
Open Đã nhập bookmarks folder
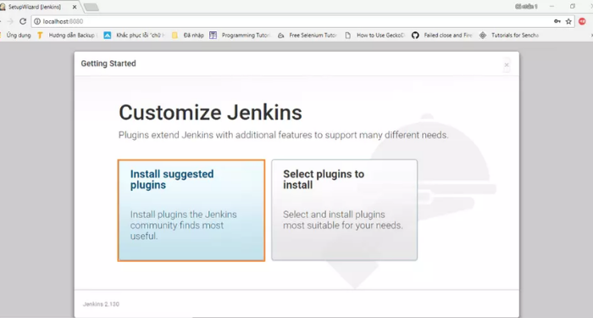pyautogui.click(x=187, y=36)
